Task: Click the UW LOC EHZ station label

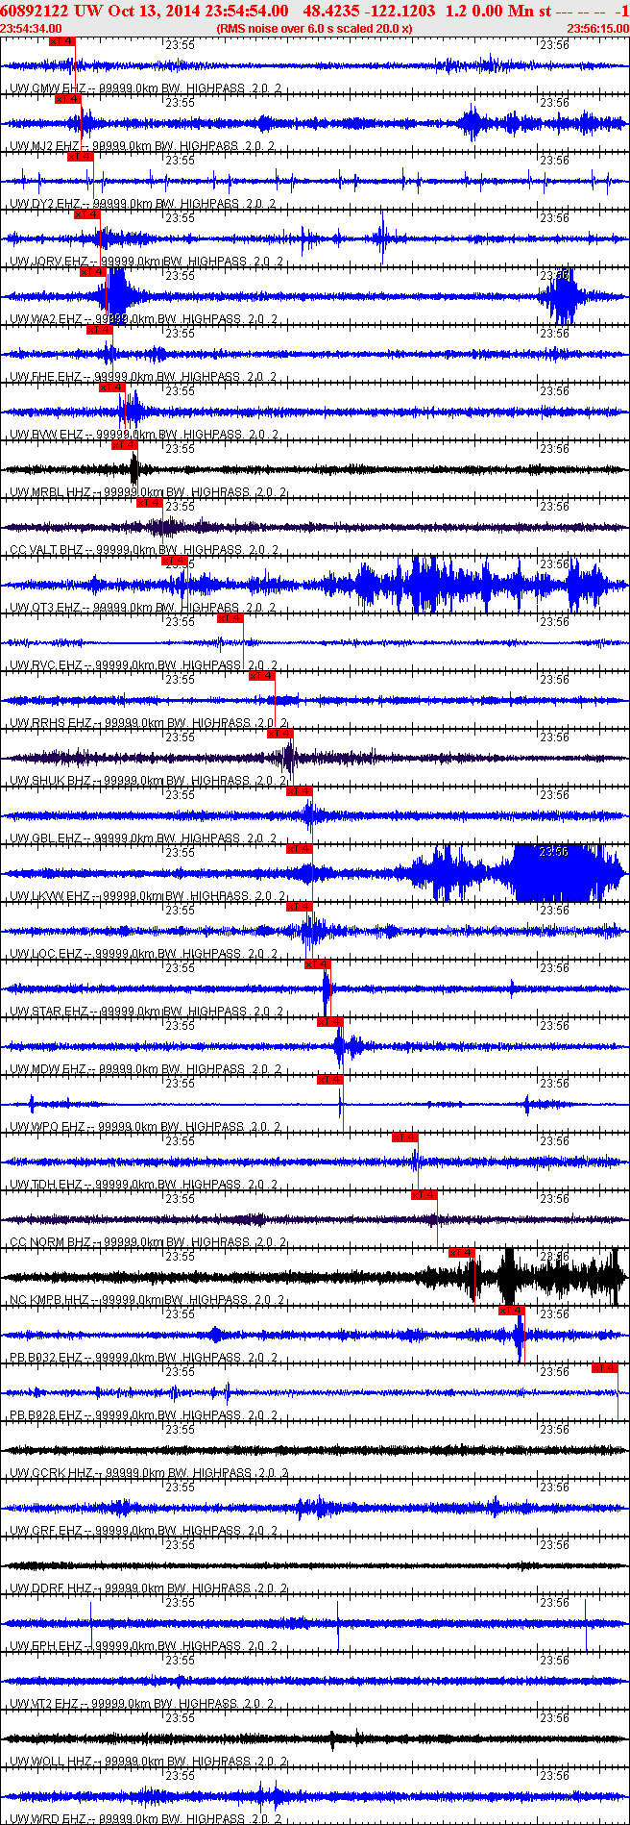Action: 46,954
